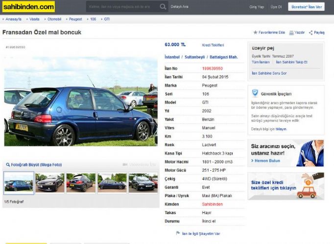The width and height of the screenshot is (334, 244).
Task: Click the 1/5 Fotoğraf counter
Action: point(14,202)
